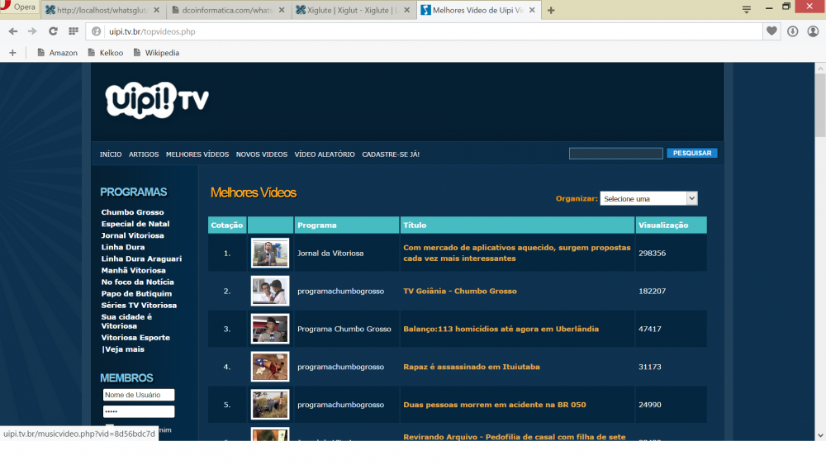Click the browser back arrow
The image size is (826, 465).
coord(13,31)
